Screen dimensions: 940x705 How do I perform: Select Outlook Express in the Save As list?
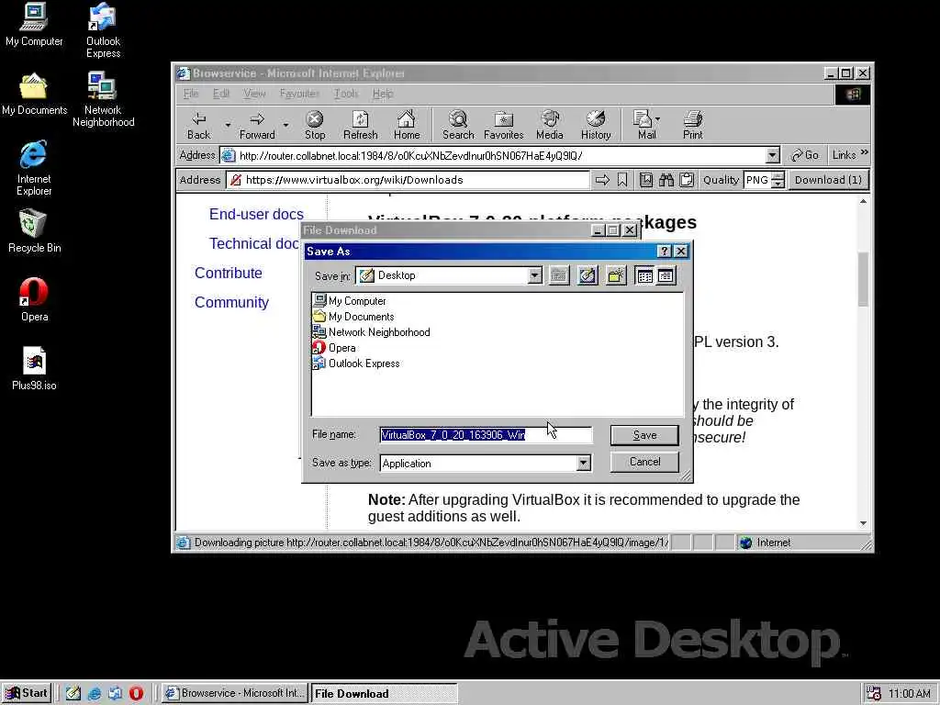[356, 364]
